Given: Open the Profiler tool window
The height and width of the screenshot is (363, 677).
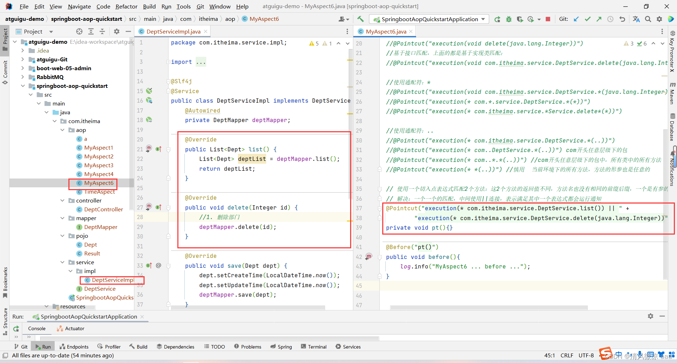Looking at the screenshot, I should pos(109,347).
